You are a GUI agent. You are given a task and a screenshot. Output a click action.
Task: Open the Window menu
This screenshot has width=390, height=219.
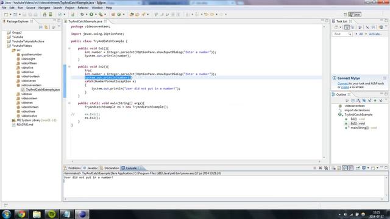pyautogui.click(x=97, y=8)
